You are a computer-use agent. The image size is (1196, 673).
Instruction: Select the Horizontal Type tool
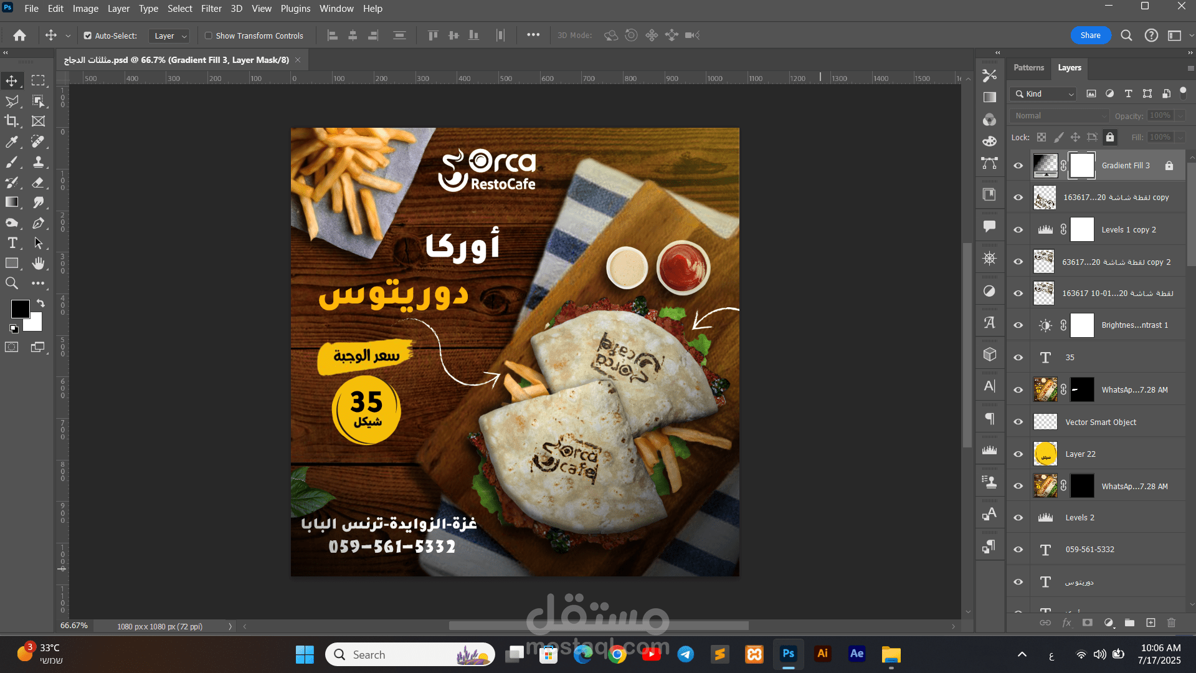[x=12, y=243]
